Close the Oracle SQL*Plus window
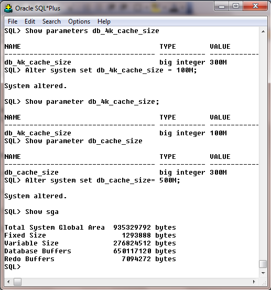The image size is (271, 290). (255, 6)
